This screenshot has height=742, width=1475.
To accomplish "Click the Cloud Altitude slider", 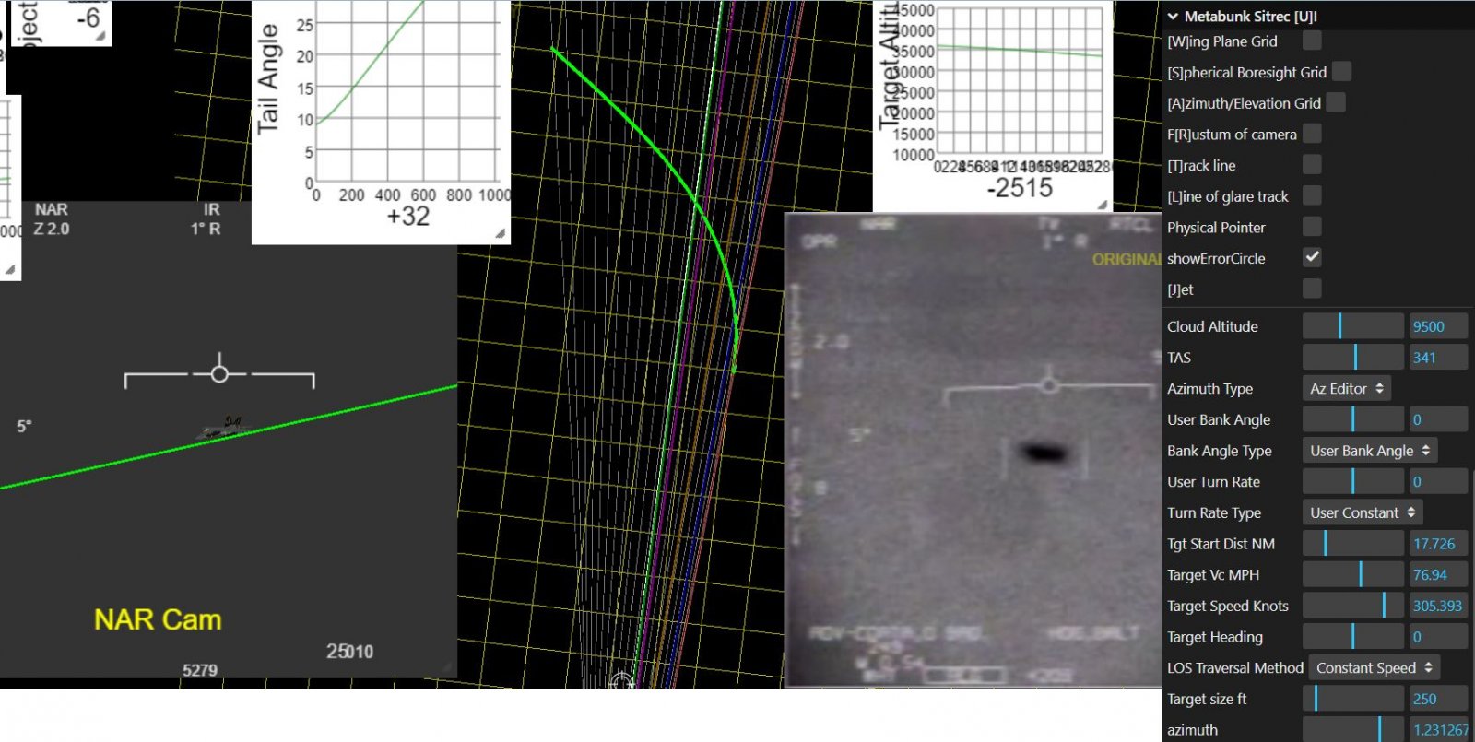I will [1352, 326].
